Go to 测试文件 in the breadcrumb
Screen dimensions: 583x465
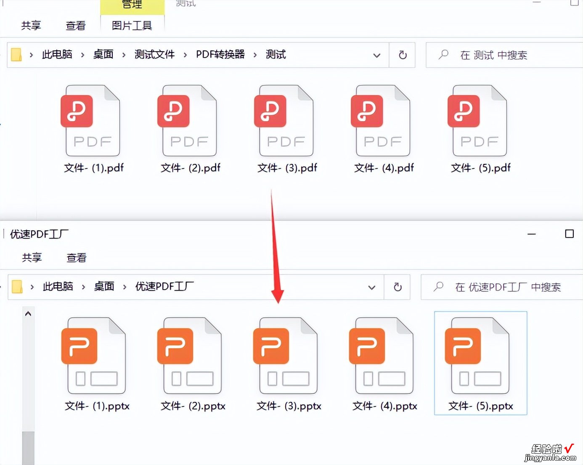155,55
